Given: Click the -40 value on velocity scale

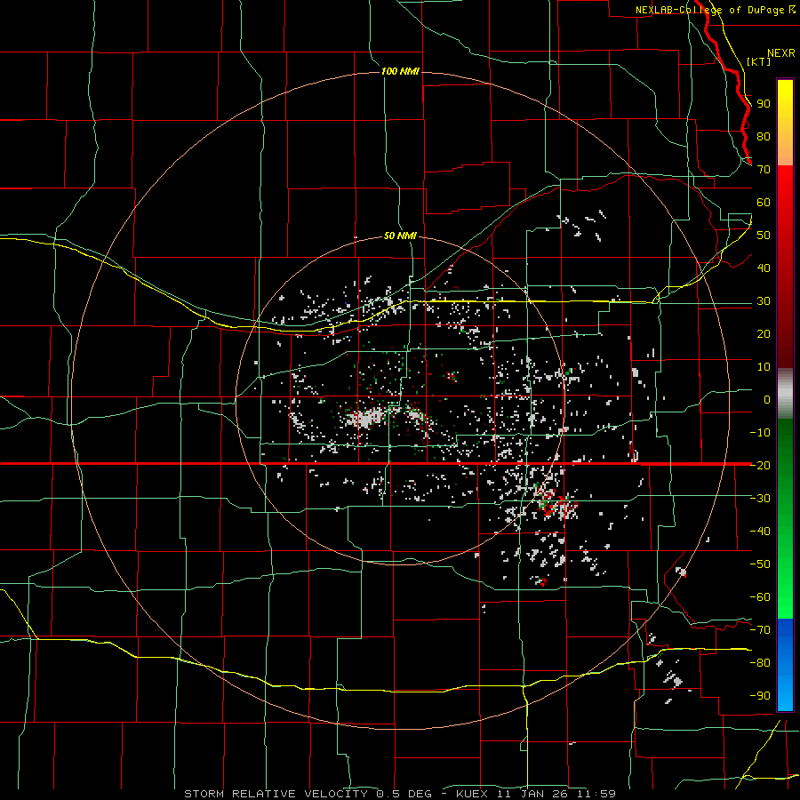Looking at the screenshot, I should pyautogui.click(x=760, y=532).
